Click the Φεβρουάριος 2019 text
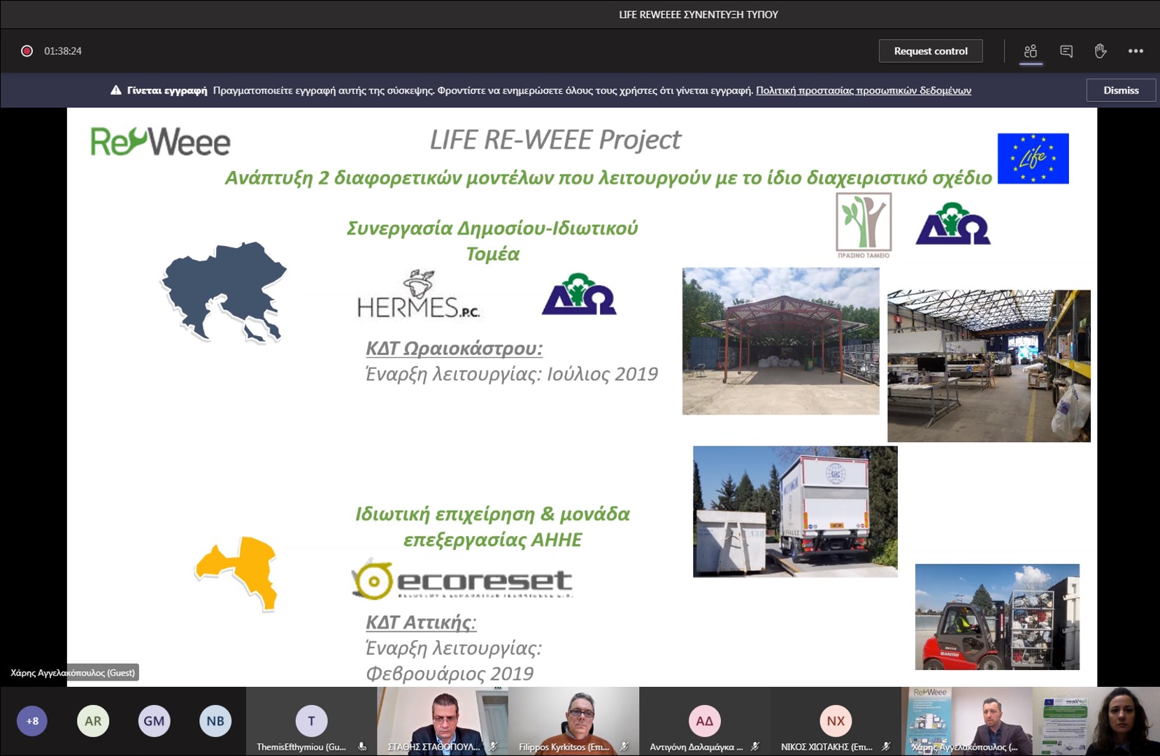This screenshot has height=756, width=1160. (450, 674)
